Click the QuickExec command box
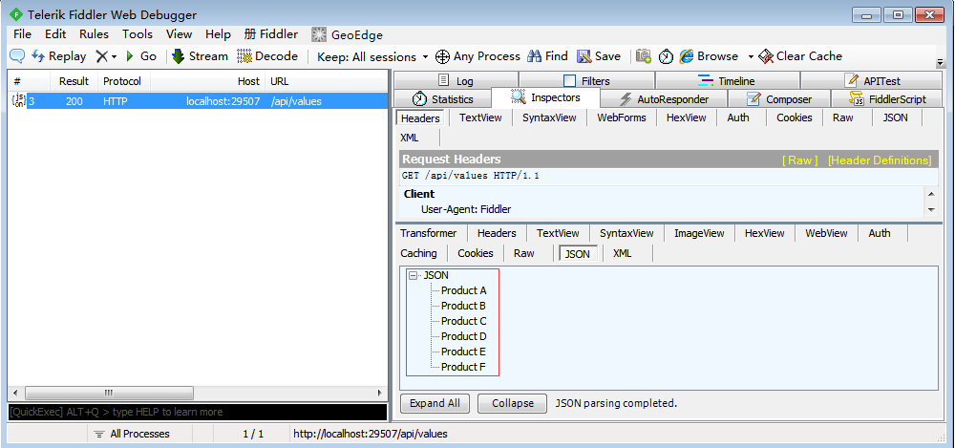 (x=198, y=412)
